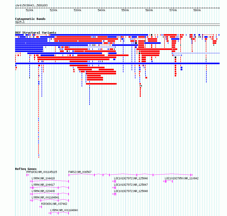Click the LYRM4|NR_104418 transcript label
This screenshot has width=227, height=216.
[x=43, y=178]
